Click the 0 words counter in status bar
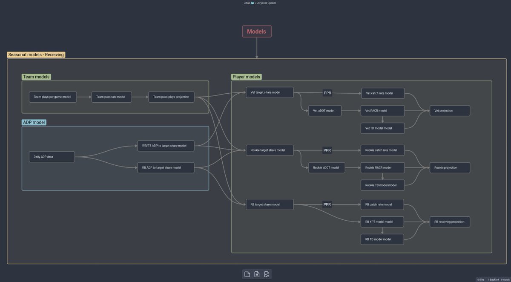The image size is (511, 282). pos(505,279)
